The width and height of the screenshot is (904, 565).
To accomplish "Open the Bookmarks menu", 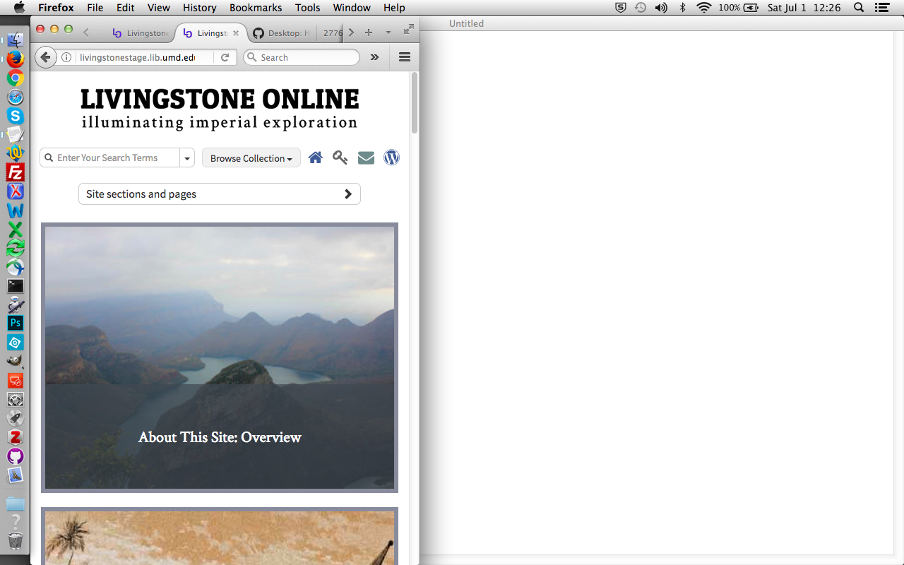I will pyautogui.click(x=256, y=8).
